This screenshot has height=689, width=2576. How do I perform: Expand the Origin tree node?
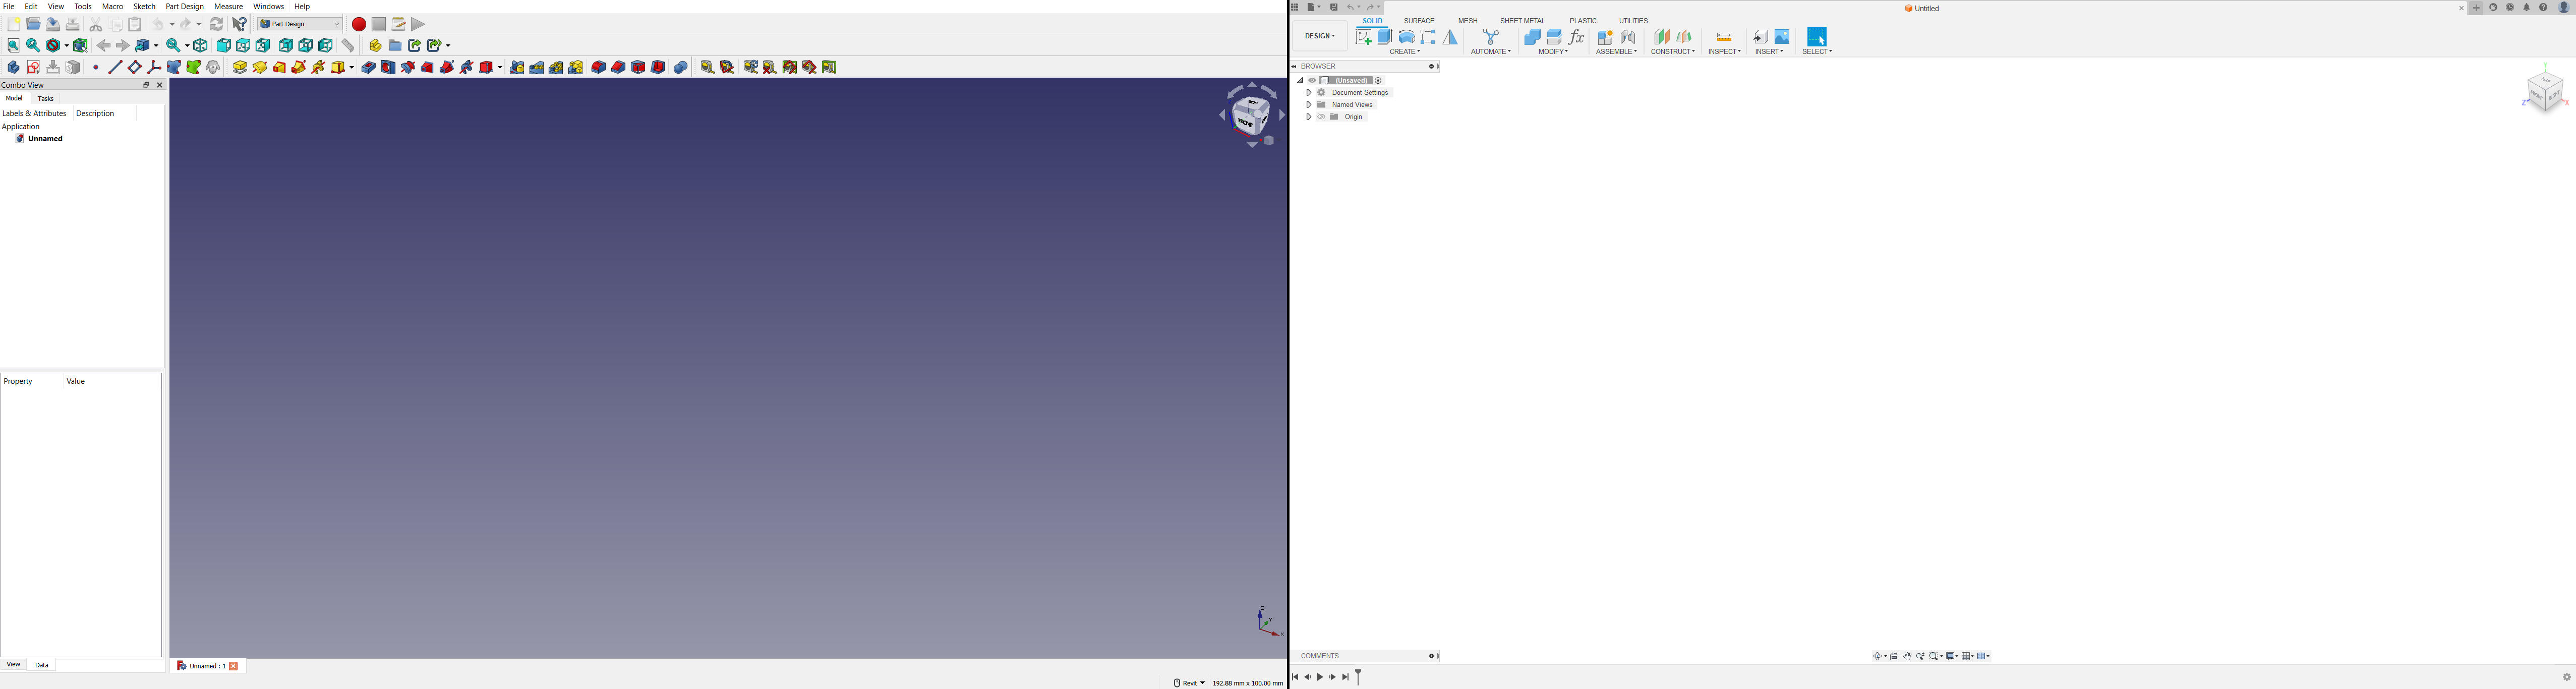click(1308, 117)
